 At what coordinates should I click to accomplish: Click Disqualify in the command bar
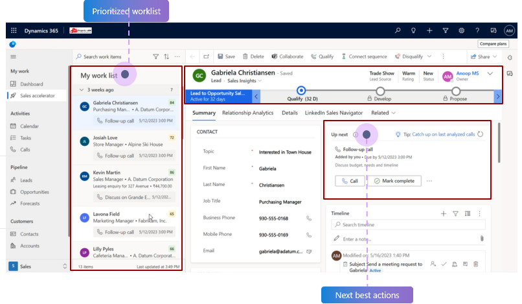tap(409, 56)
